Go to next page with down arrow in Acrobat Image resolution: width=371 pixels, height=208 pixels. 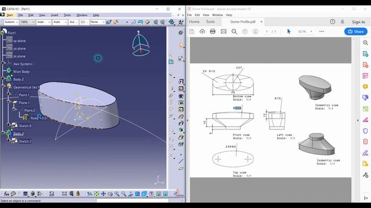click(255, 31)
